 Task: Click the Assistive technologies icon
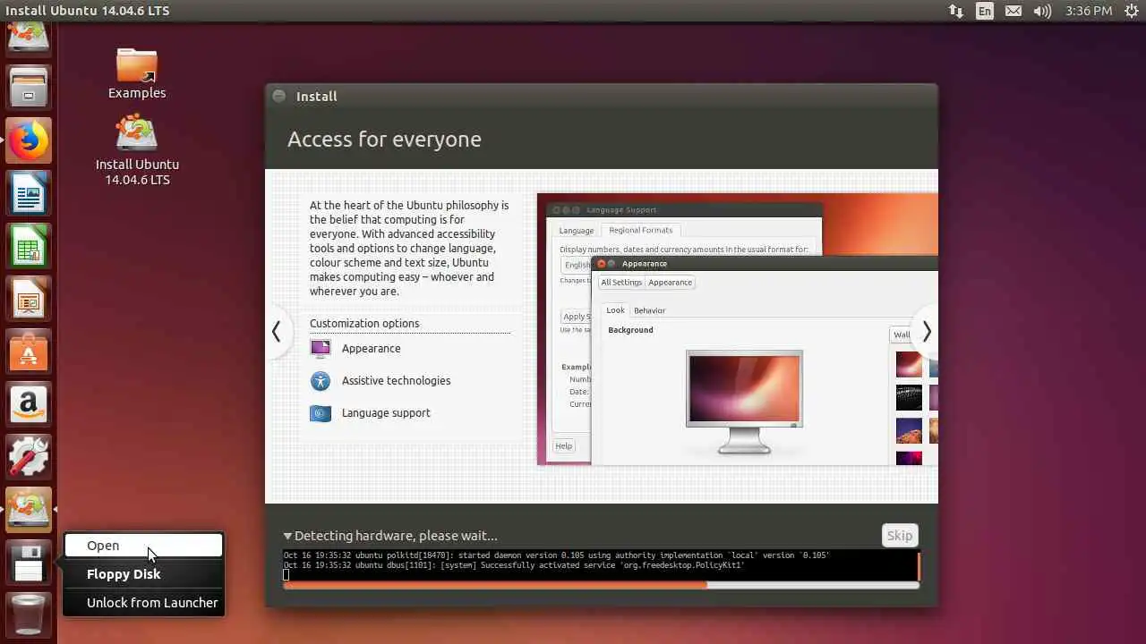[321, 381]
